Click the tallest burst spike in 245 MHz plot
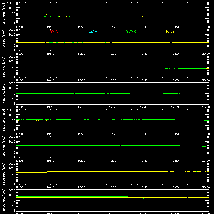This screenshot has height=214, width=214. pyautogui.click(x=46, y=15)
